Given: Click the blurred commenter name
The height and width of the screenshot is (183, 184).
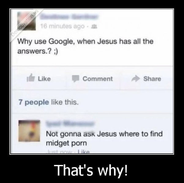Looking at the screenshot, I should (x=70, y=124).
